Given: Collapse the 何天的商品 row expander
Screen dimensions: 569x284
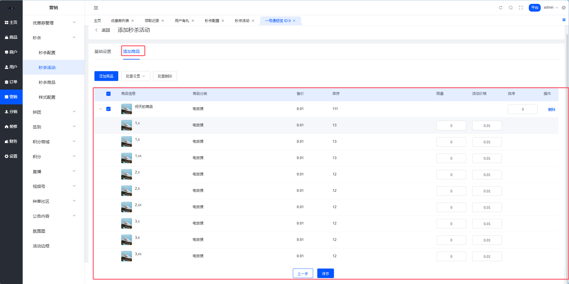Looking at the screenshot, I should click(100, 109).
